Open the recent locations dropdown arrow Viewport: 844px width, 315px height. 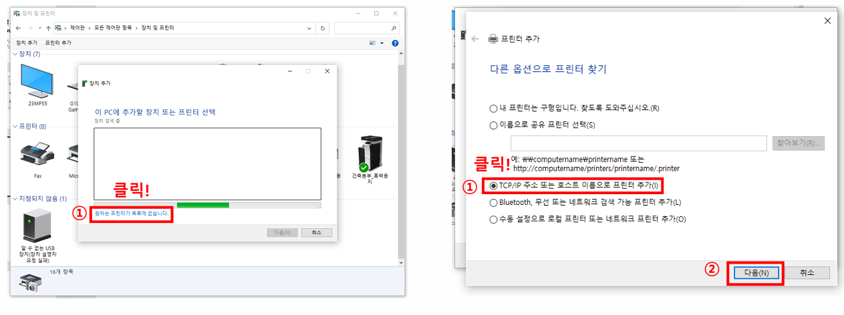[39, 28]
